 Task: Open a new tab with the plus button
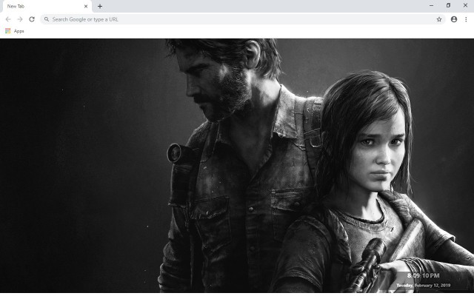pyautogui.click(x=100, y=6)
